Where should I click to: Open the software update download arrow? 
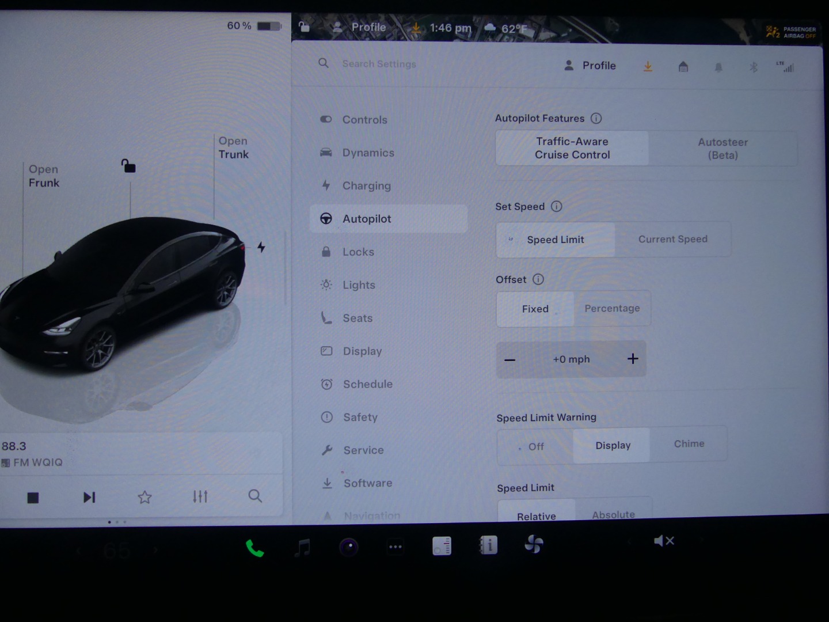648,67
